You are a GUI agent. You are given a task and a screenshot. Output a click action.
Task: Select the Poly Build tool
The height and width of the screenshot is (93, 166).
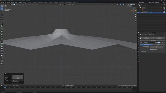[2, 44]
